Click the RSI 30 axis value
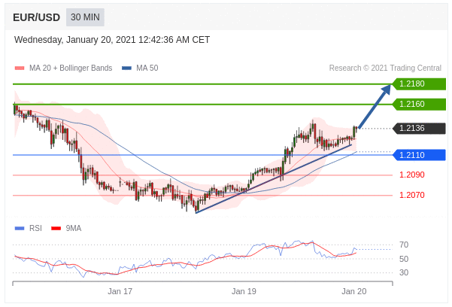 coord(404,272)
